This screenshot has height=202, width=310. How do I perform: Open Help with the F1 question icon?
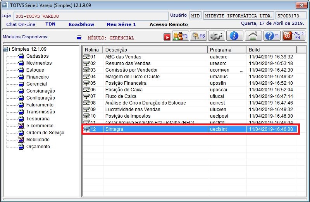tap(272, 36)
